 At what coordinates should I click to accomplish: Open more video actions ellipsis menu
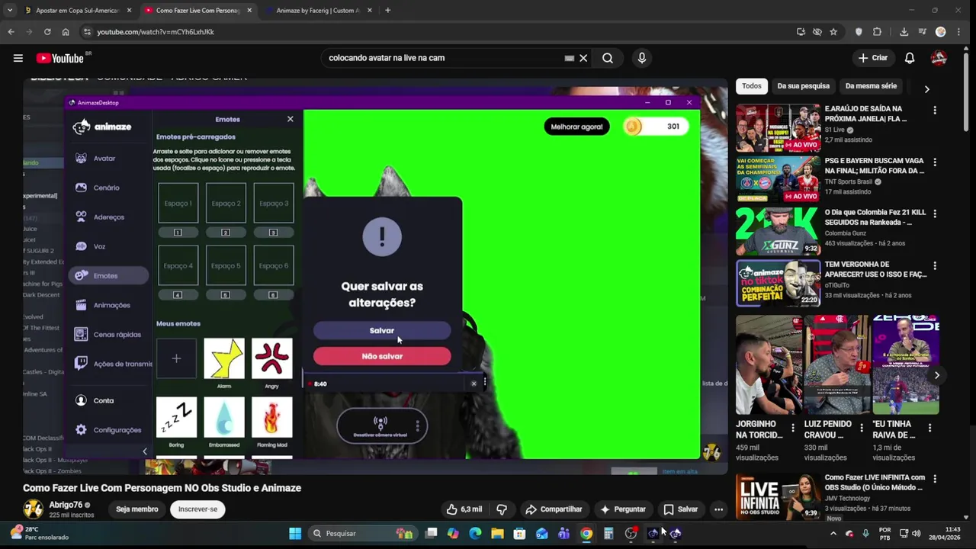718,509
